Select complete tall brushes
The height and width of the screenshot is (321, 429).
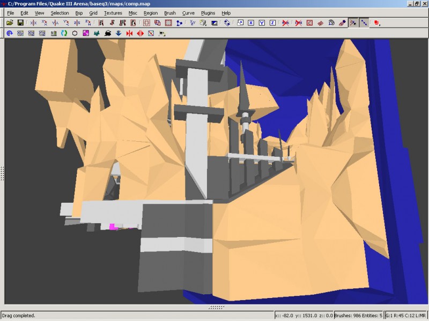pos(101,23)
